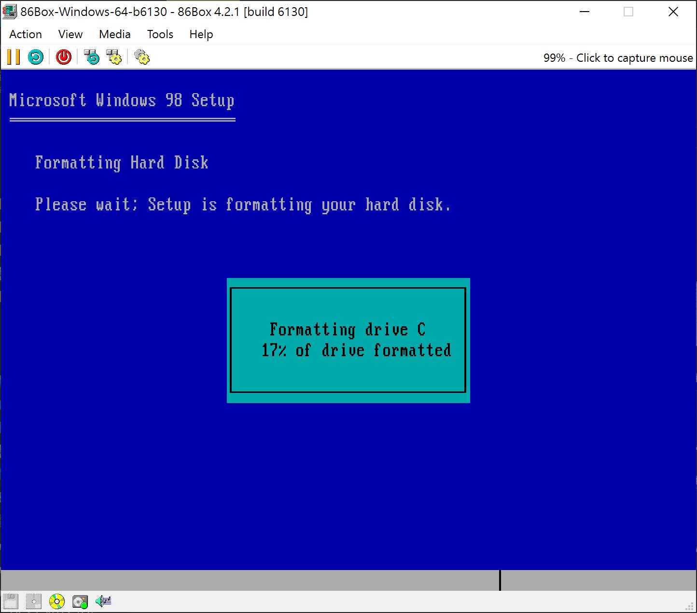Click the 86Box title bar app icon
697x613 pixels.
pos(10,12)
